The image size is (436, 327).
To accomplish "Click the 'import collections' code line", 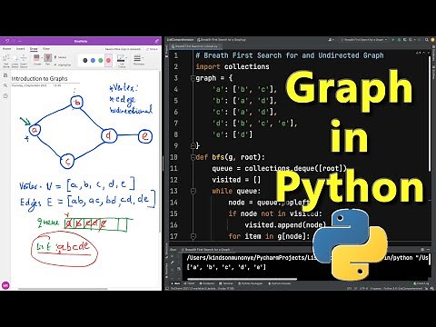I will 233,66.
